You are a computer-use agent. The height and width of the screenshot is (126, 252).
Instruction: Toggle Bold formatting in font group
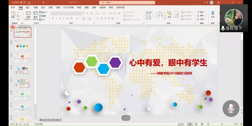[53, 19]
